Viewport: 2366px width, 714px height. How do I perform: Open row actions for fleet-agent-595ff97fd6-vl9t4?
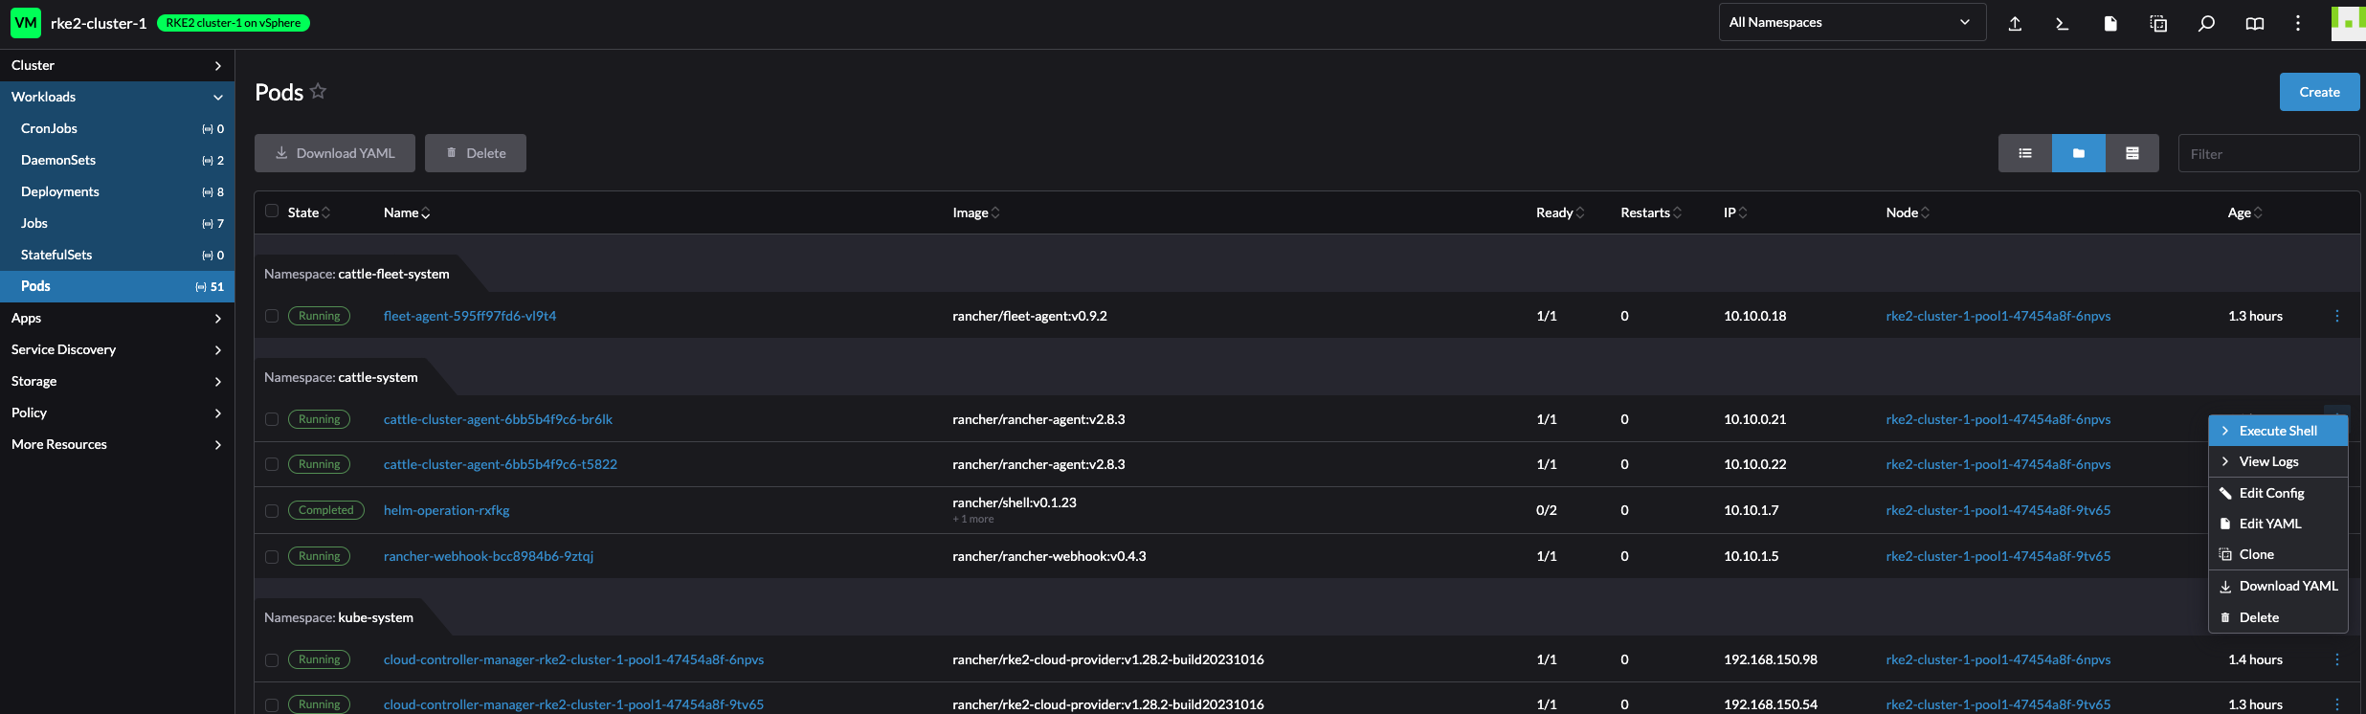2337,316
